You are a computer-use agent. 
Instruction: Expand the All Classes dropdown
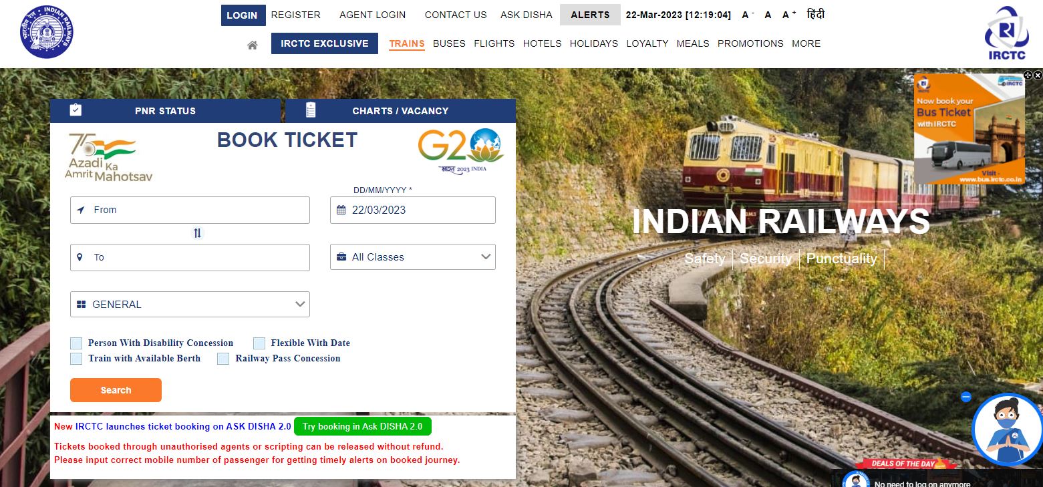click(x=413, y=257)
